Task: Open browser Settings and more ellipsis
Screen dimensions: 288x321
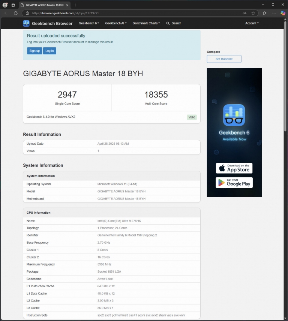Action: pos(274,13)
